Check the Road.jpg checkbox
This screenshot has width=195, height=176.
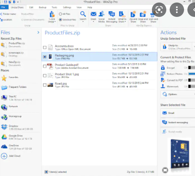click(x=45, y=85)
